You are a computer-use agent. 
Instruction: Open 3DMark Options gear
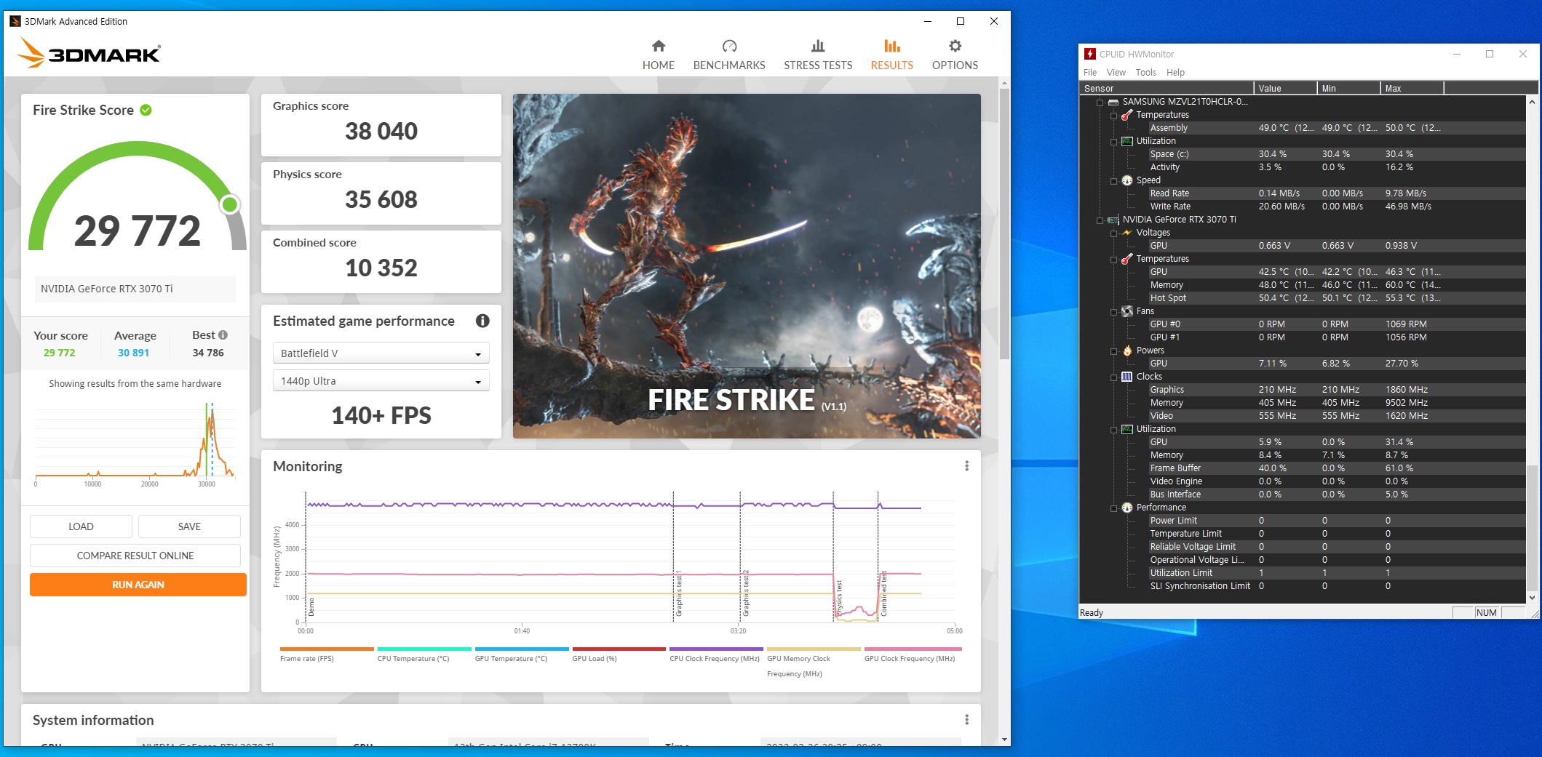click(955, 55)
